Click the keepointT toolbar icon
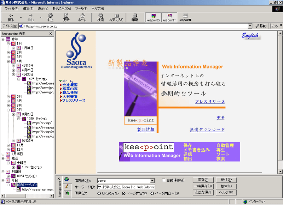This screenshot has width=283, height=205. tap(169, 18)
